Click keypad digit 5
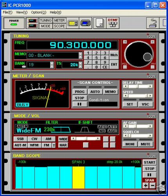Viewport: 168px width, 196px height. tap(96, 58)
